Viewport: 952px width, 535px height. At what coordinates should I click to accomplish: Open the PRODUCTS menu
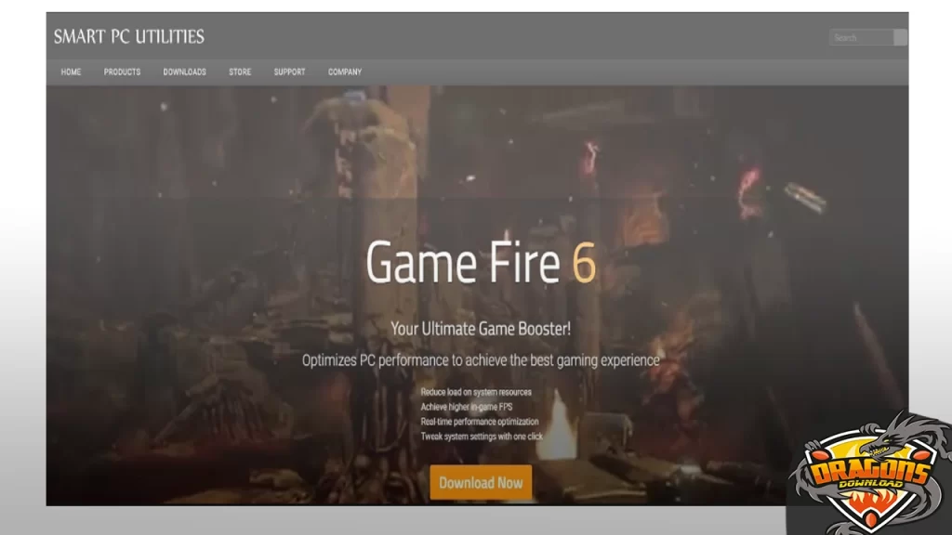[x=122, y=72]
